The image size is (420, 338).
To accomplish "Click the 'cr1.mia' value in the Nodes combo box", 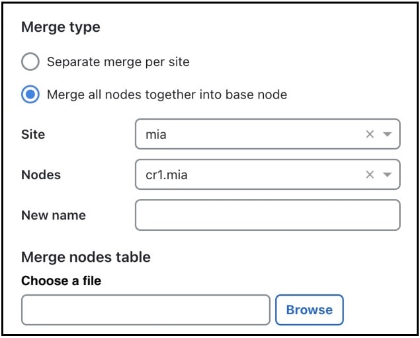I will 166,175.
